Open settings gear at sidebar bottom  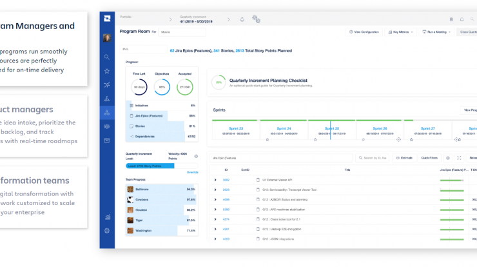click(x=107, y=231)
